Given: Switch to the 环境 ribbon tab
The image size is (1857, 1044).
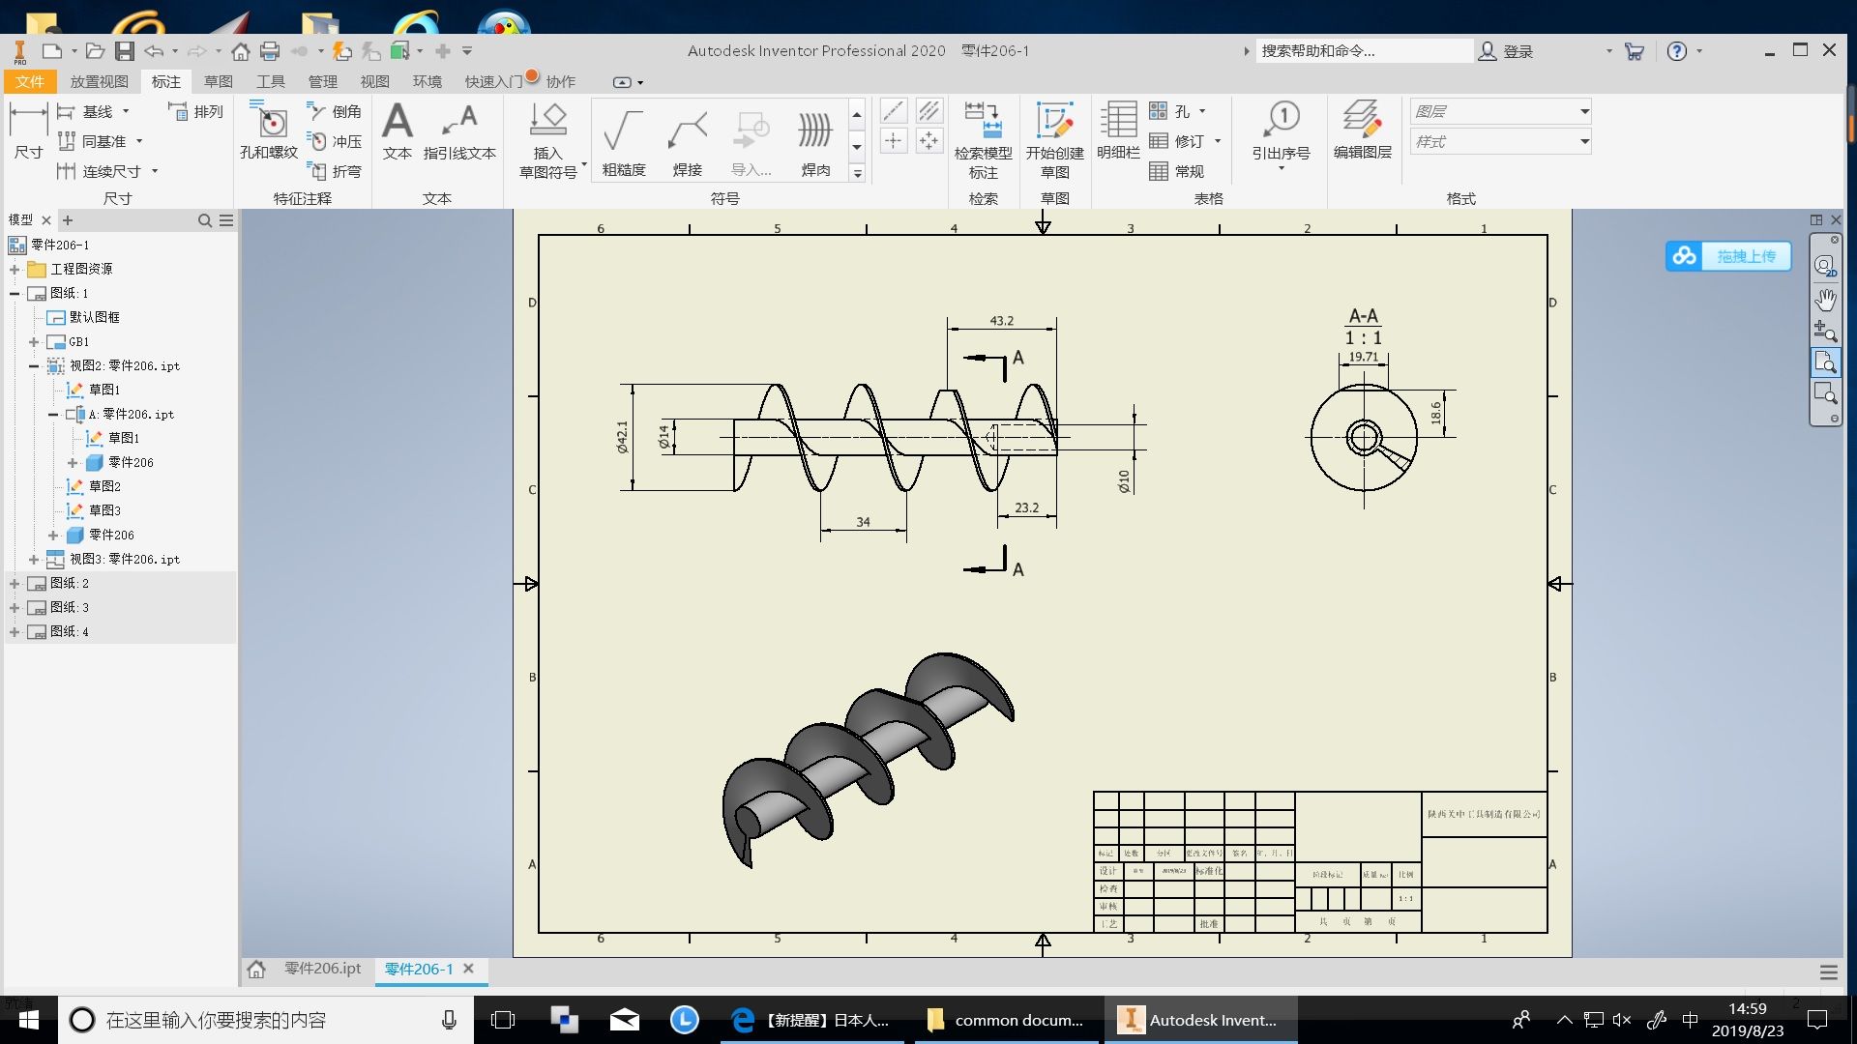Looking at the screenshot, I should (427, 82).
